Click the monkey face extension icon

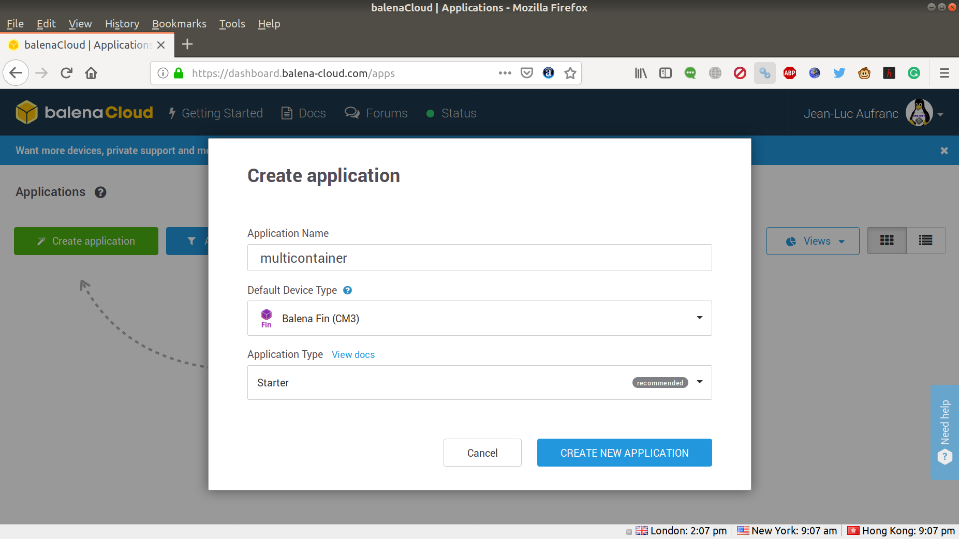pos(864,73)
